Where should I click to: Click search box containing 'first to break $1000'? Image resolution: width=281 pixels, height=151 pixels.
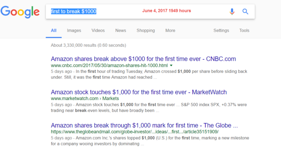(x=150, y=12)
